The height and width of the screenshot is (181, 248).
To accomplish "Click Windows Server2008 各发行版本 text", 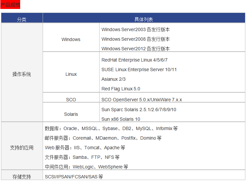I will (136, 39).
